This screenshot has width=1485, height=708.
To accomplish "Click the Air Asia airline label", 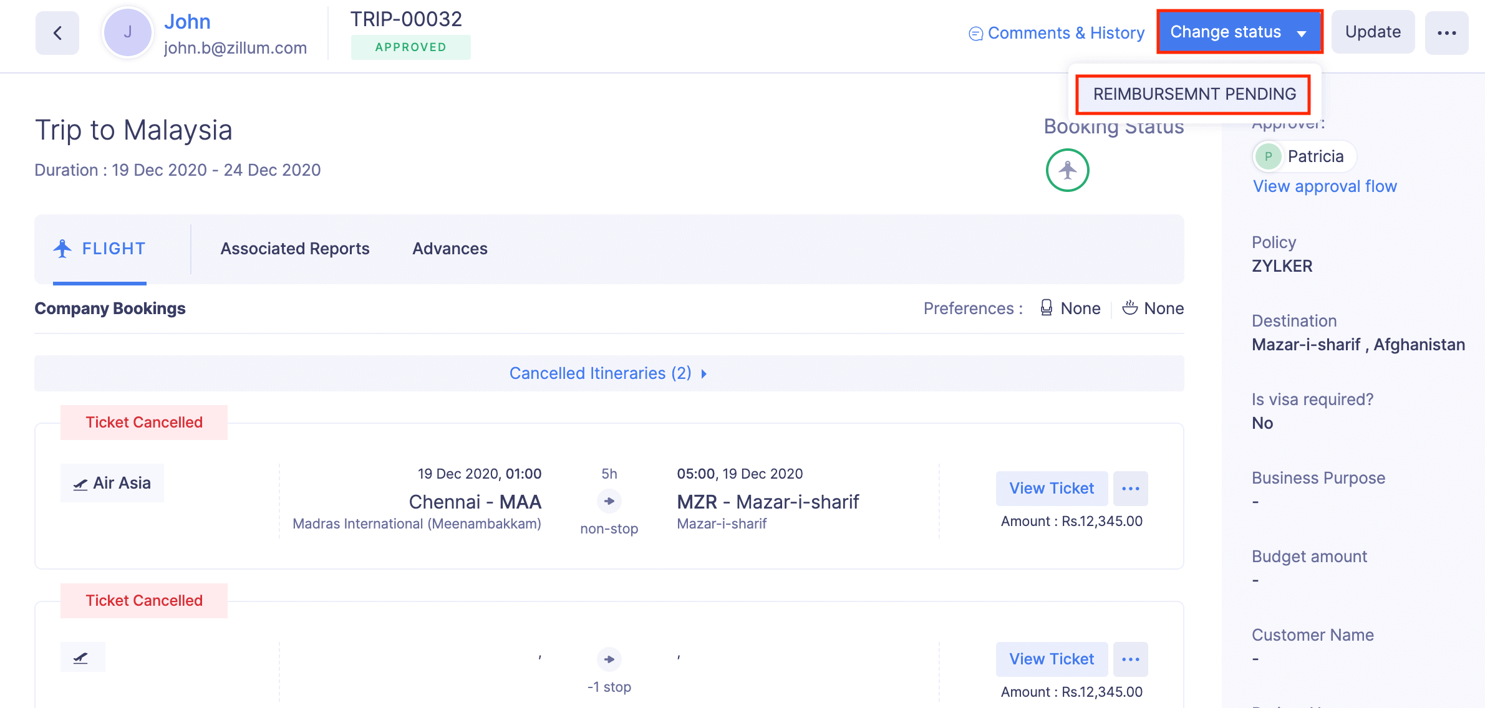I will 112,483.
